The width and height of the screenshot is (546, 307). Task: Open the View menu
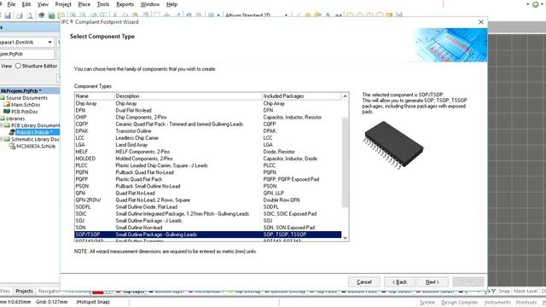coord(43,4)
